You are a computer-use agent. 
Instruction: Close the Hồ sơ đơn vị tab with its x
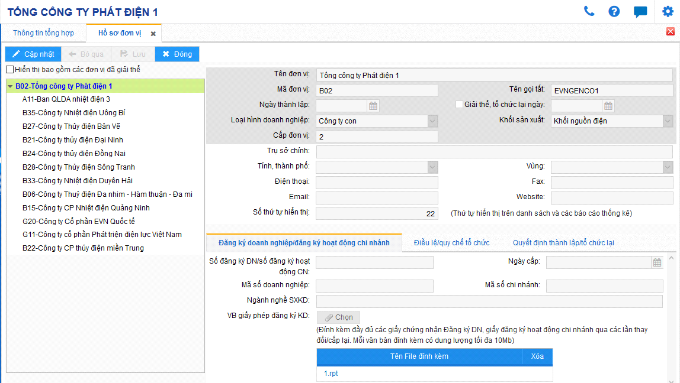[x=153, y=34]
